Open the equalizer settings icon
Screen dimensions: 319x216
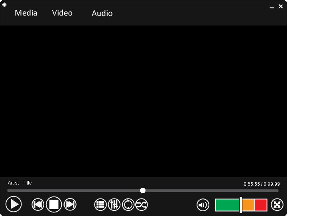click(114, 204)
